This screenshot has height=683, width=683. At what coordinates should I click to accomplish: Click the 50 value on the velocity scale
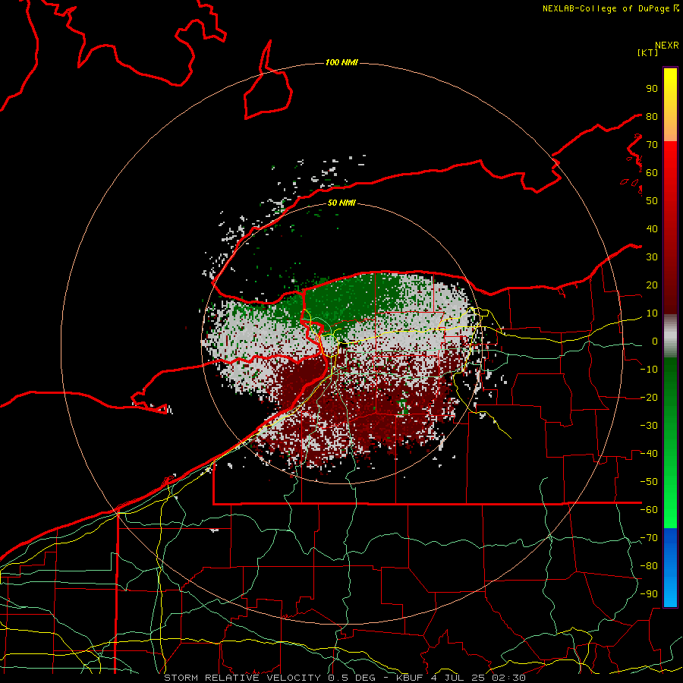coord(652,201)
